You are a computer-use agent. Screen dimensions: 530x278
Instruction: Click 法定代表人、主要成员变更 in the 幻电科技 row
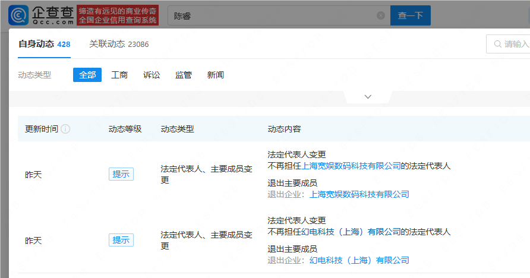207,240
